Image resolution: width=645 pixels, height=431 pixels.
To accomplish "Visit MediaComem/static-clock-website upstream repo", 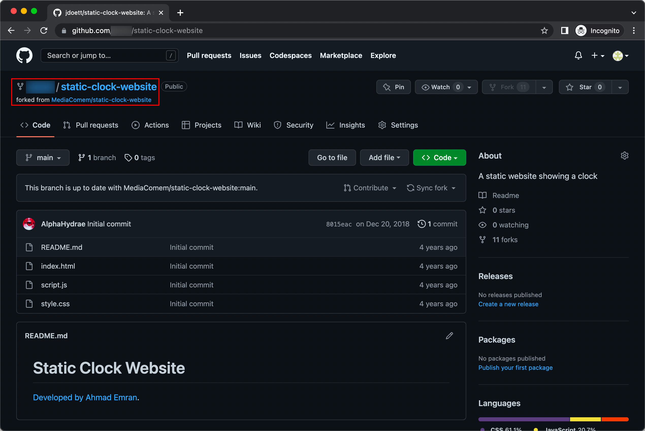I will pyautogui.click(x=101, y=100).
